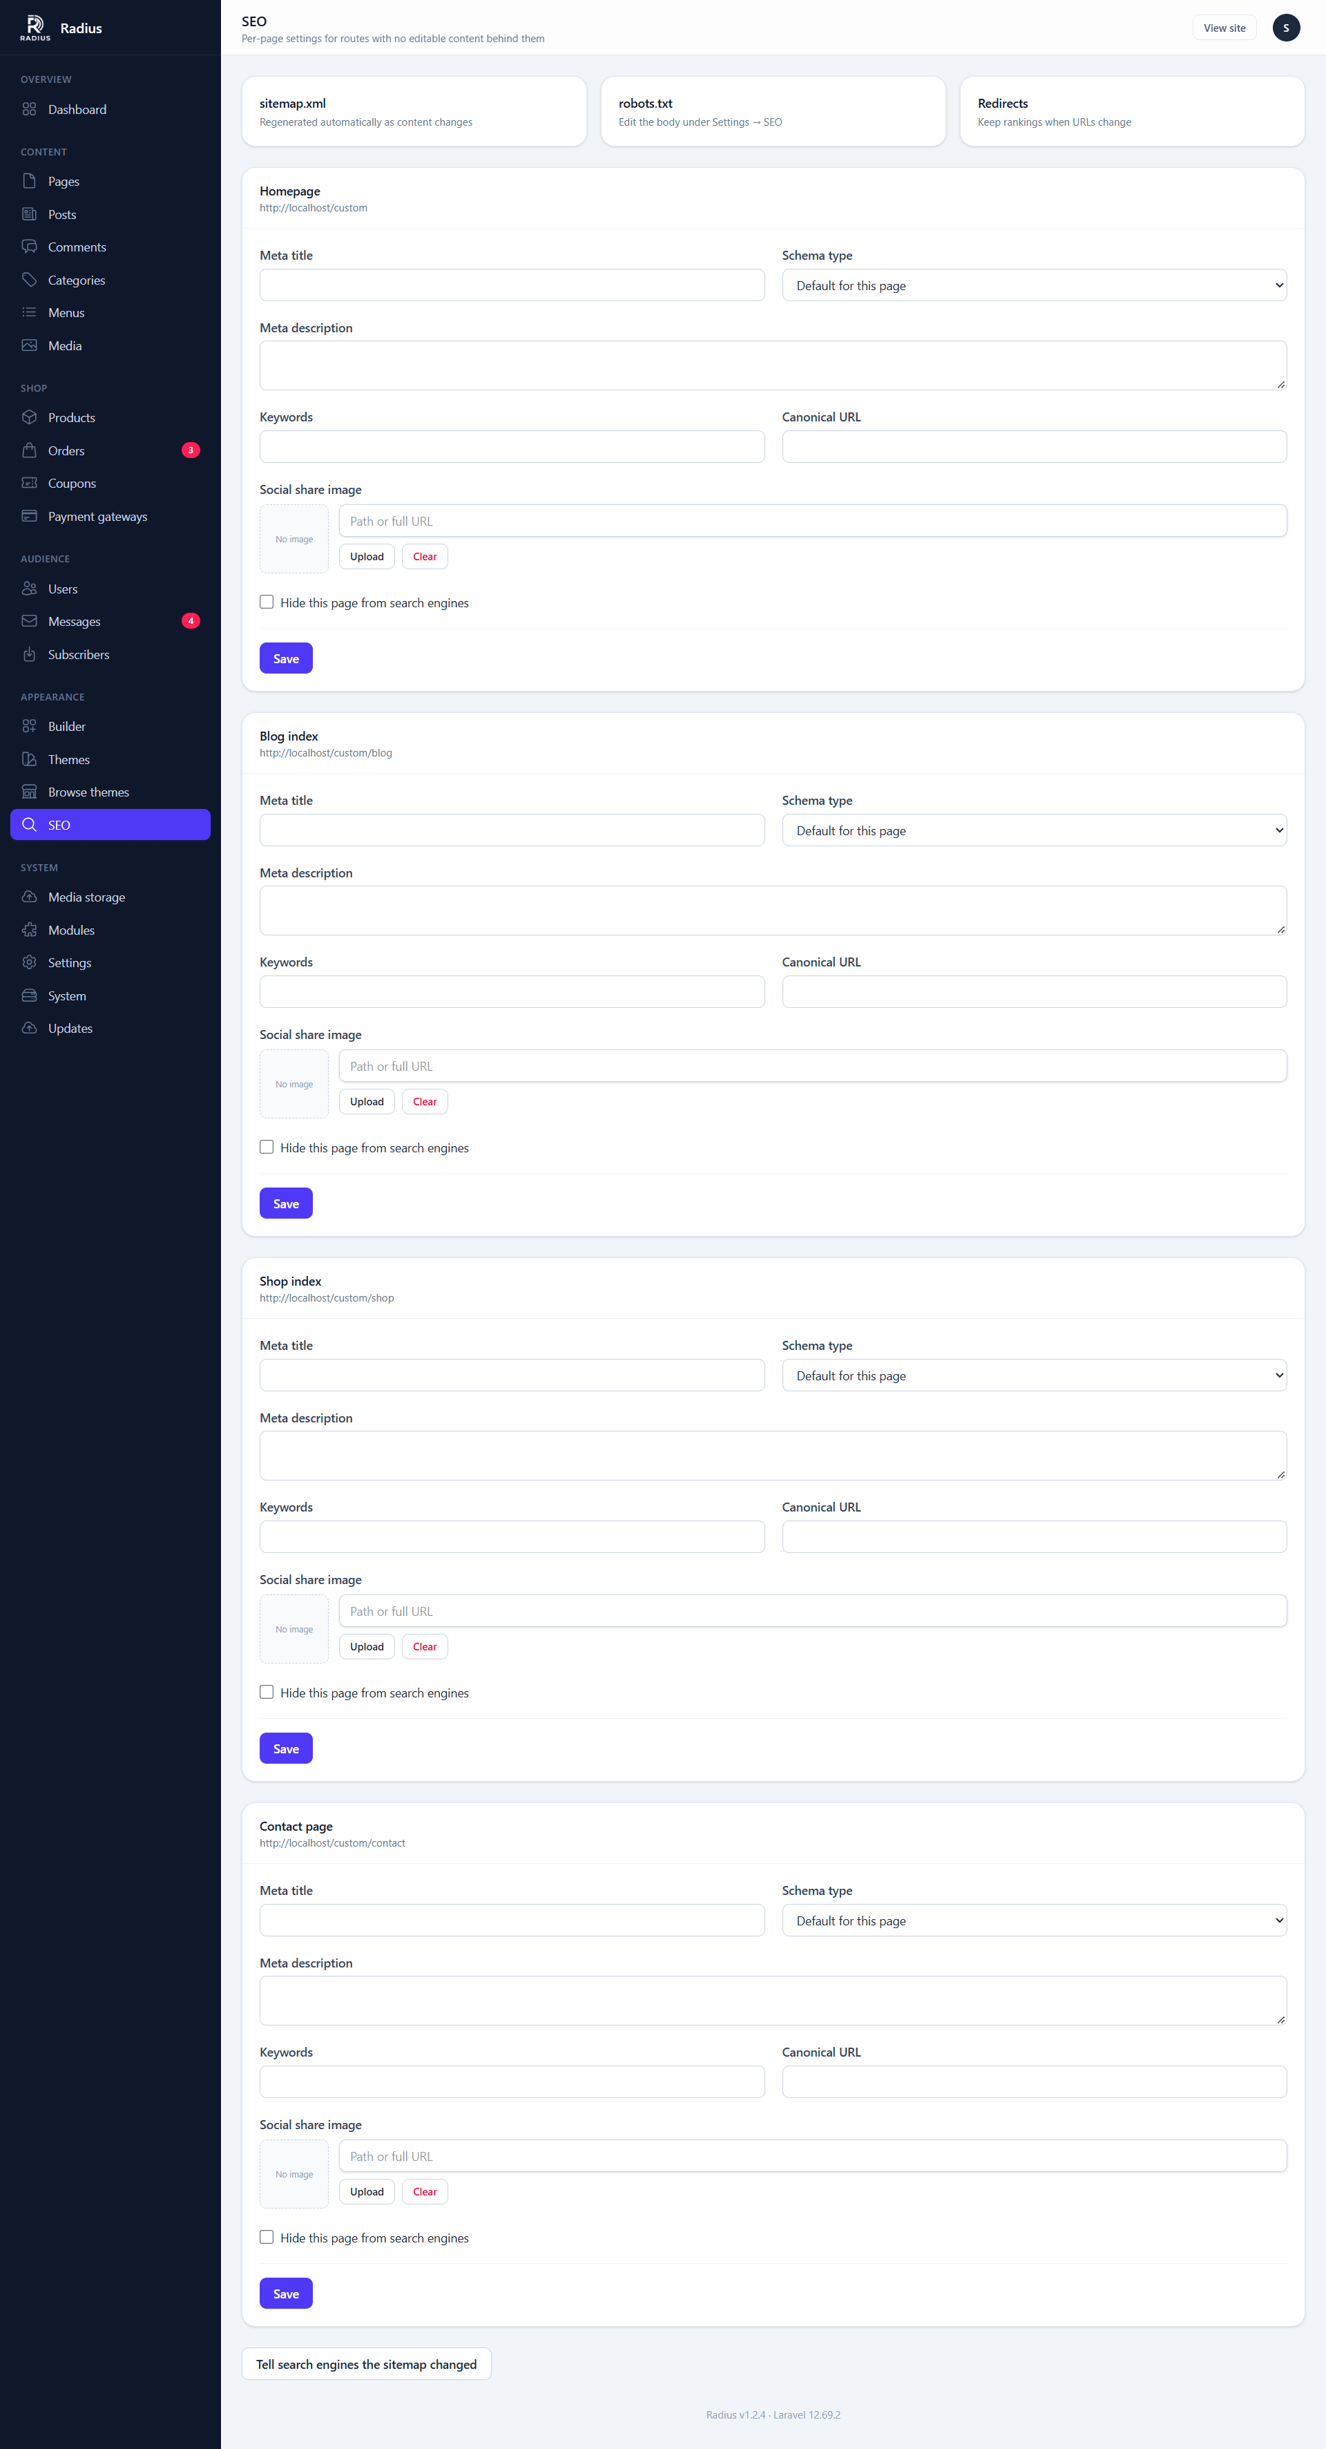Save the Contact page SEO settings

[x=286, y=2293]
